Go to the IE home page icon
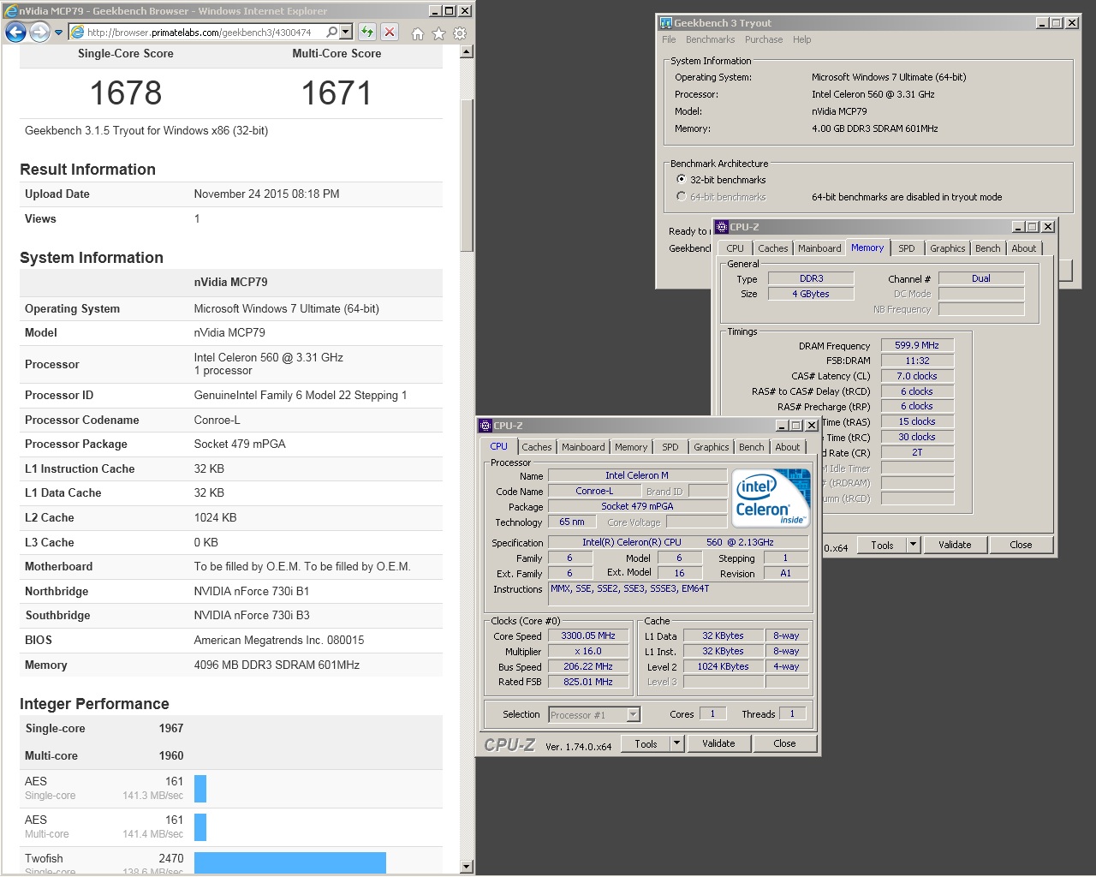Viewport: 1096px width, 877px height. click(418, 33)
